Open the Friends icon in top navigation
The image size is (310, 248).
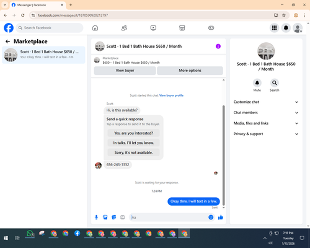click(124, 28)
